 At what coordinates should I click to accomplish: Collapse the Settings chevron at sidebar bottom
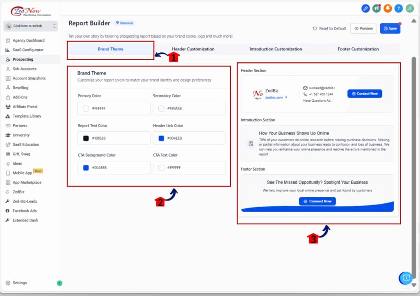pyautogui.click(x=59, y=283)
